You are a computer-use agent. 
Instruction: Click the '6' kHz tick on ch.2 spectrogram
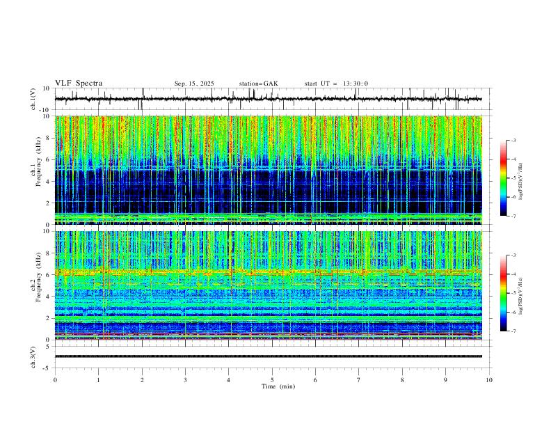click(x=49, y=274)
